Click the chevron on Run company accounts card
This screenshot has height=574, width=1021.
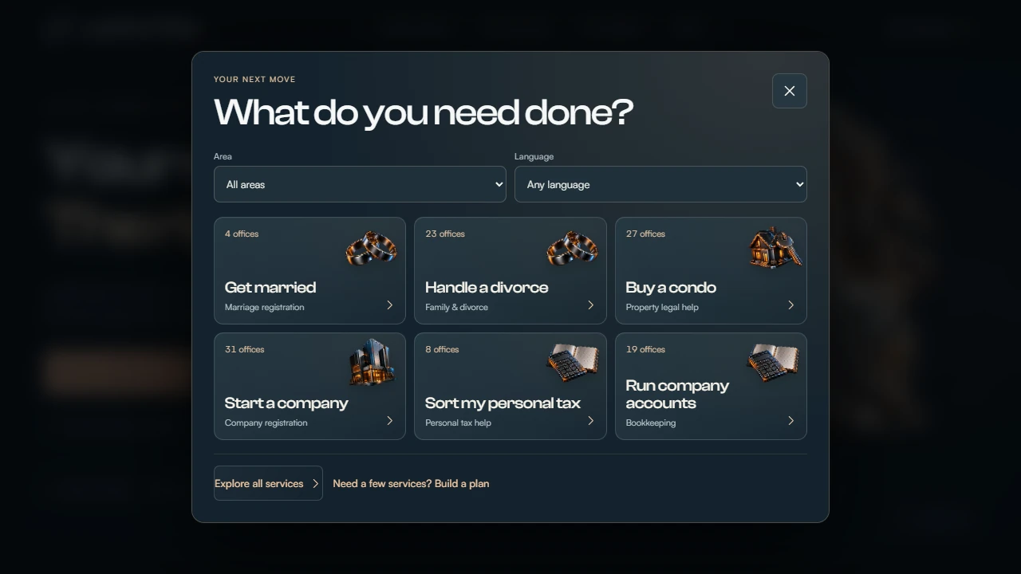click(x=791, y=421)
